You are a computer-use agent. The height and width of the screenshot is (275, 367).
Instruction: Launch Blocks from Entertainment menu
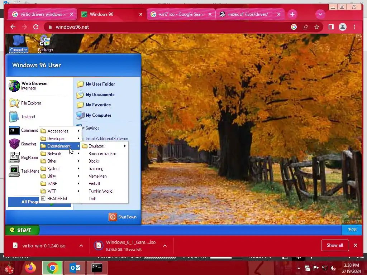click(104, 161)
